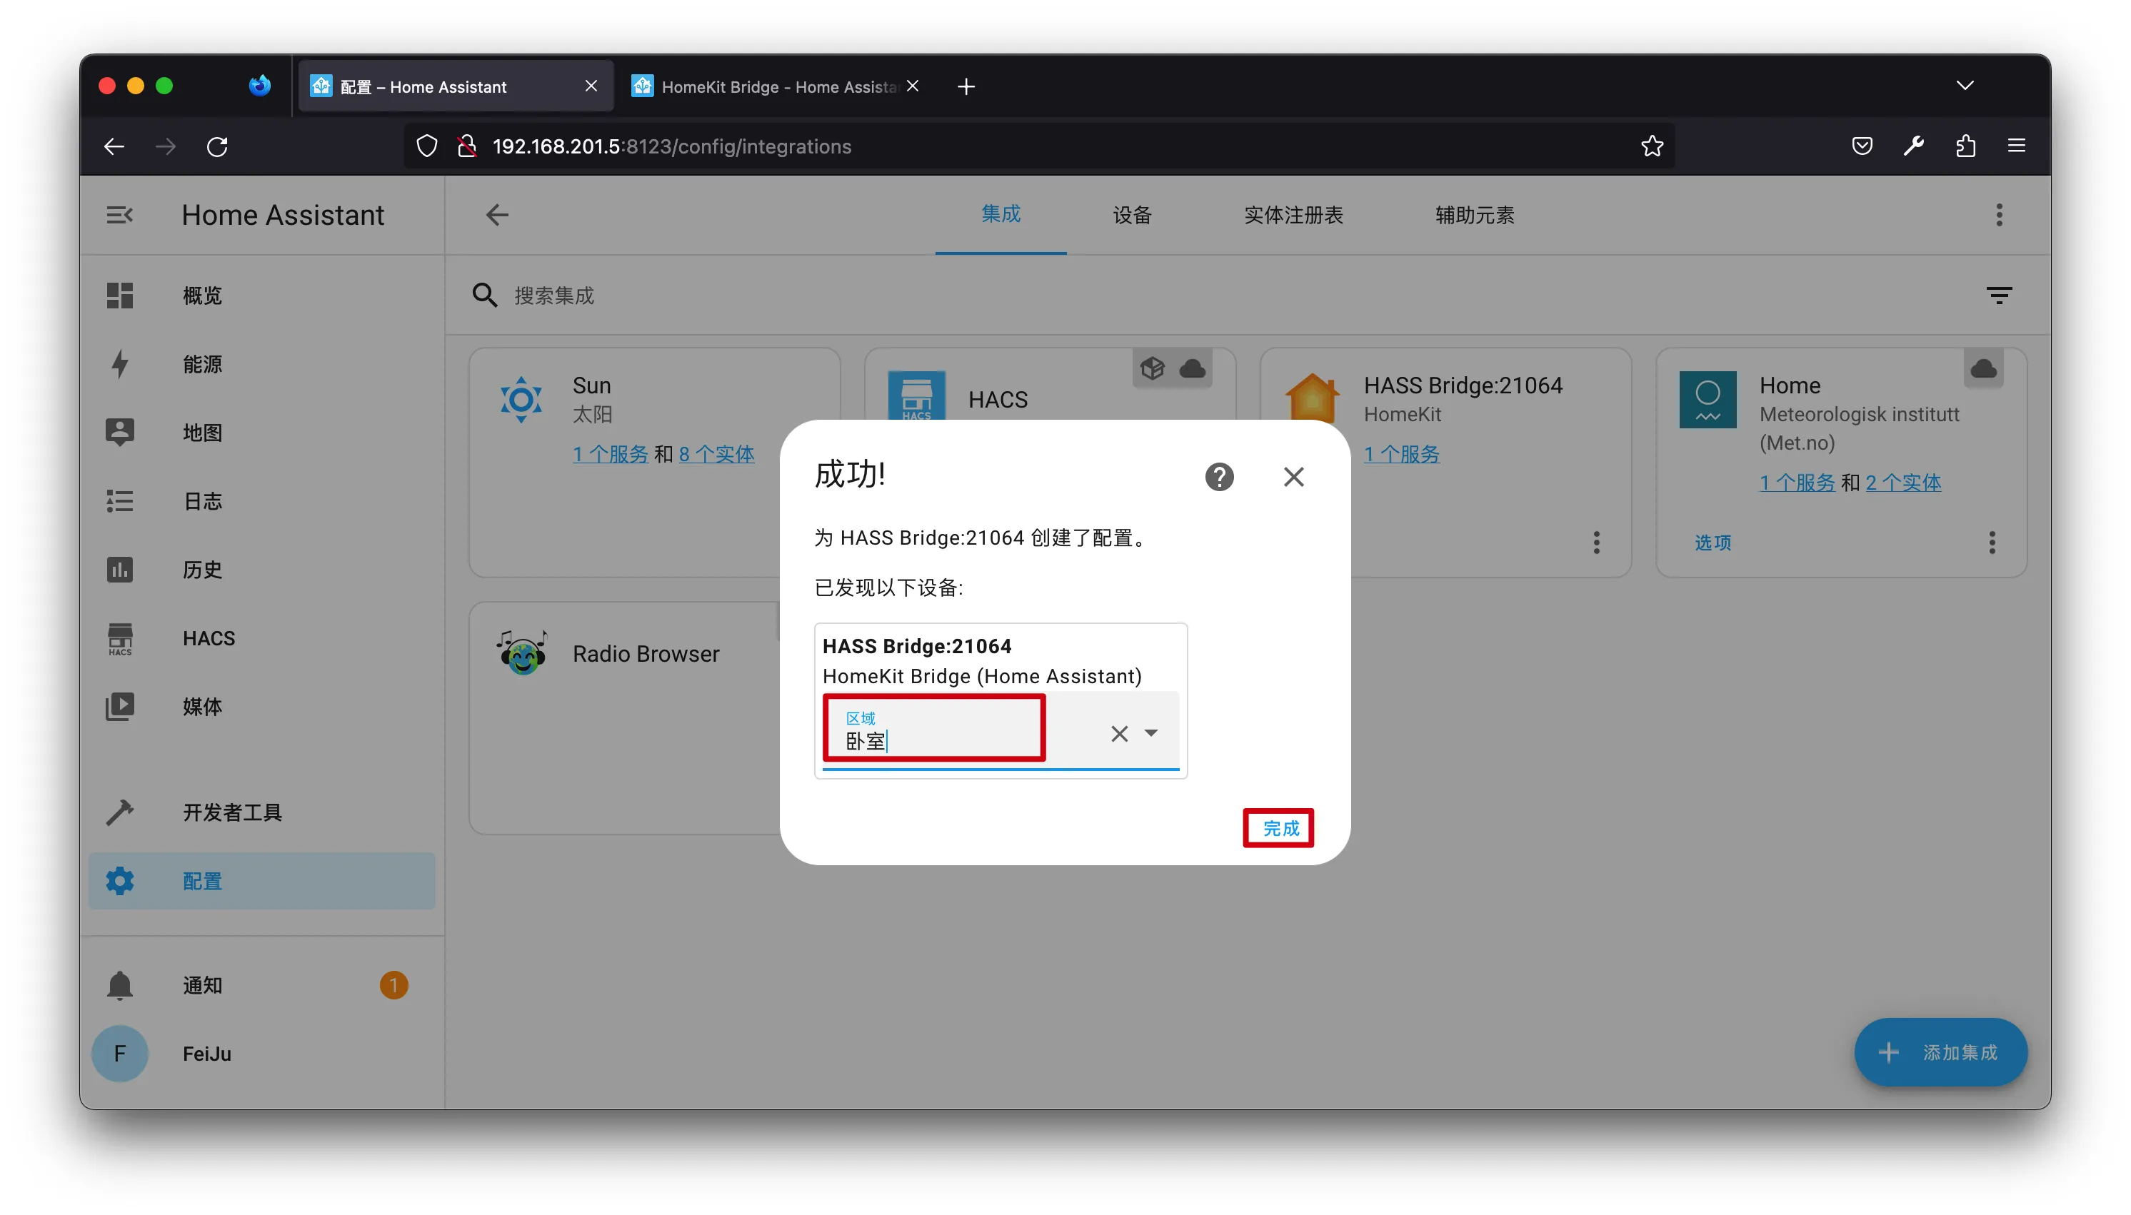Open the Sun integration's 8 个实体 link
This screenshot has width=2131, height=1215.
click(x=716, y=454)
